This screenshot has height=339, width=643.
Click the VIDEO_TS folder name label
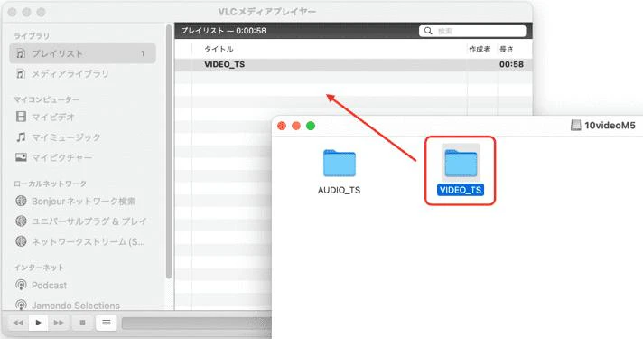coord(461,190)
